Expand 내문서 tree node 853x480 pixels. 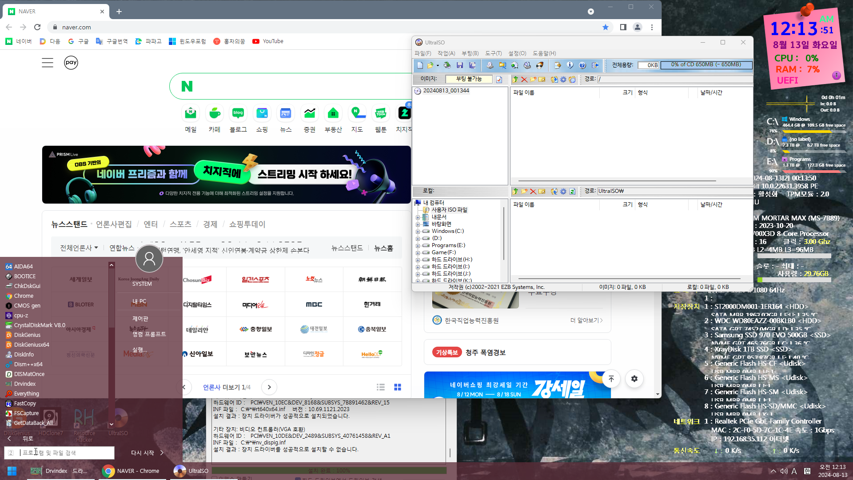click(x=418, y=217)
